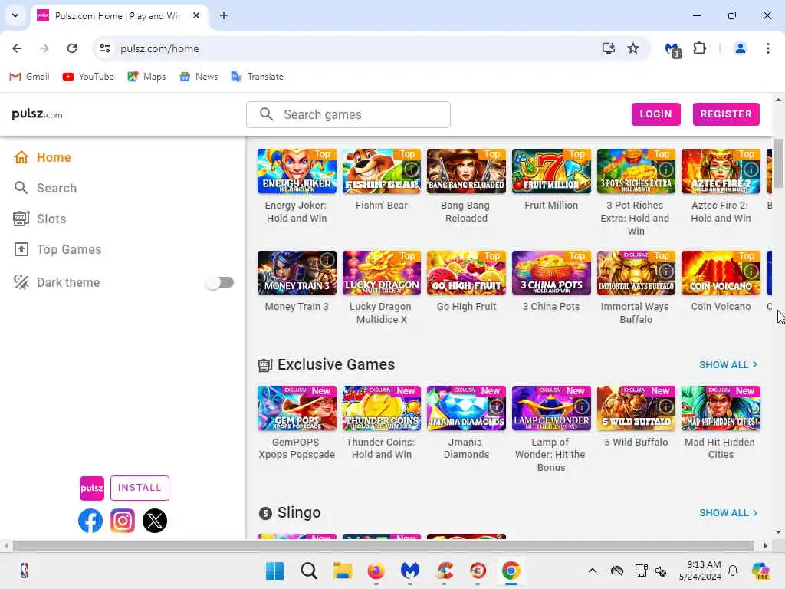Click the INSTALL button

pos(140,488)
